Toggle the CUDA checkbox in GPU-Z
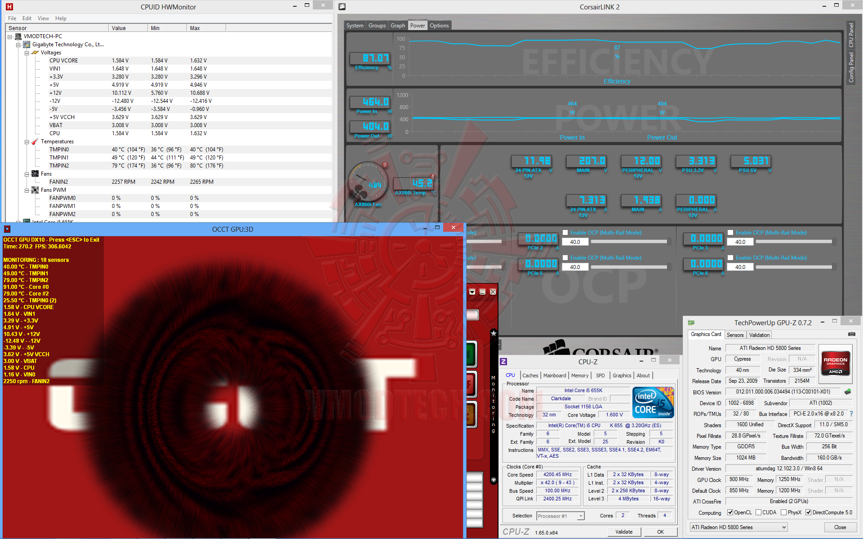Screen dimensions: 863x539 tap(759, 512)
